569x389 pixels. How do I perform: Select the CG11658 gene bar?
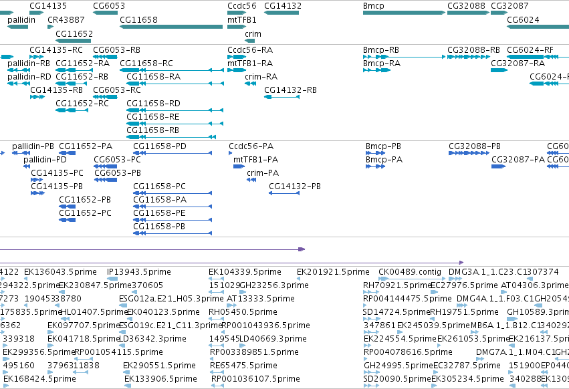171,27
